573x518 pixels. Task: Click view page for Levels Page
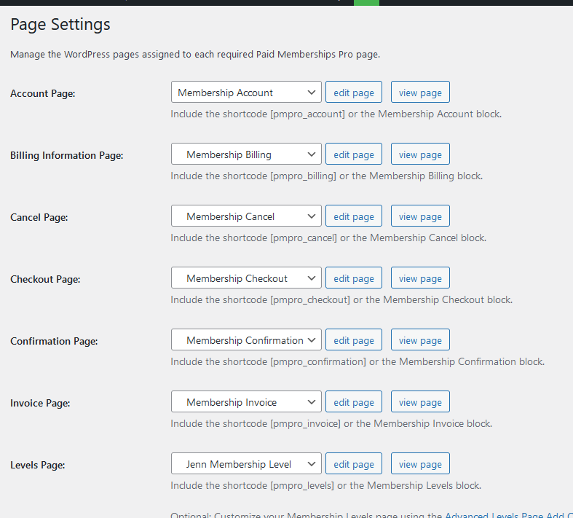coord(420,463)
